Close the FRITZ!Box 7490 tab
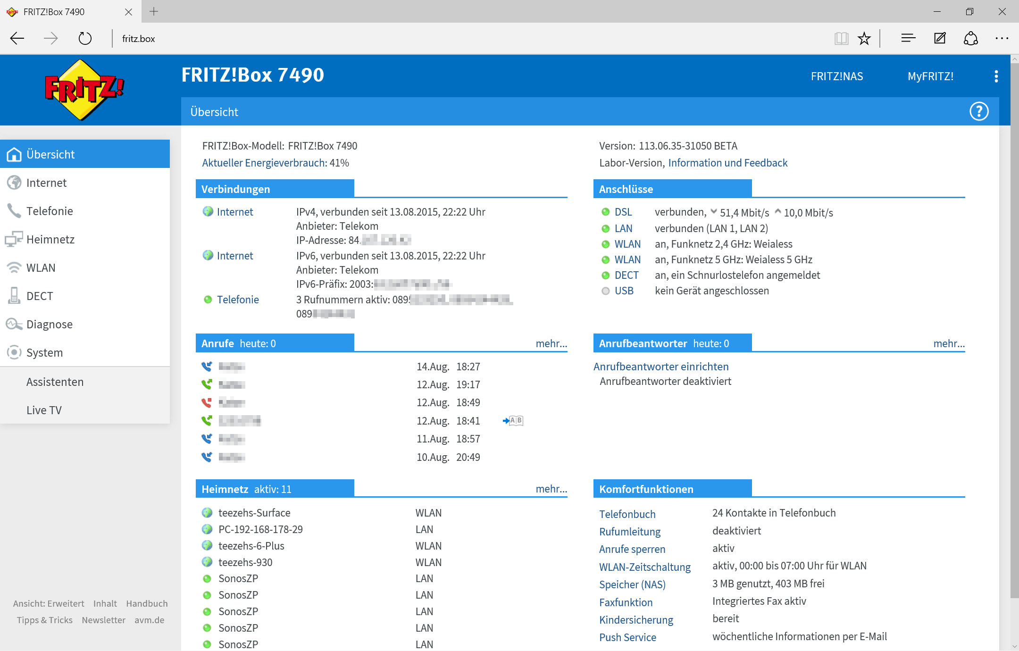Viewport: 1019px width, 651px height. click(128, 12)
